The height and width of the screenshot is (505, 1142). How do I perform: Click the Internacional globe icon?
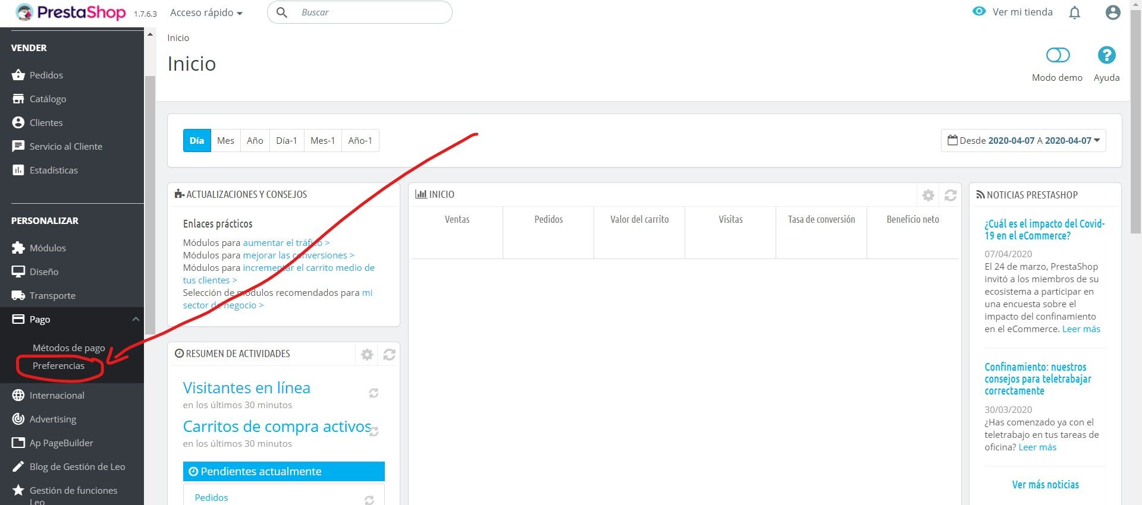point(18,395)
